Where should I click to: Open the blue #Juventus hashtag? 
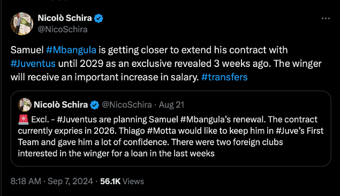pyautogui.click(x=33, y=64)
